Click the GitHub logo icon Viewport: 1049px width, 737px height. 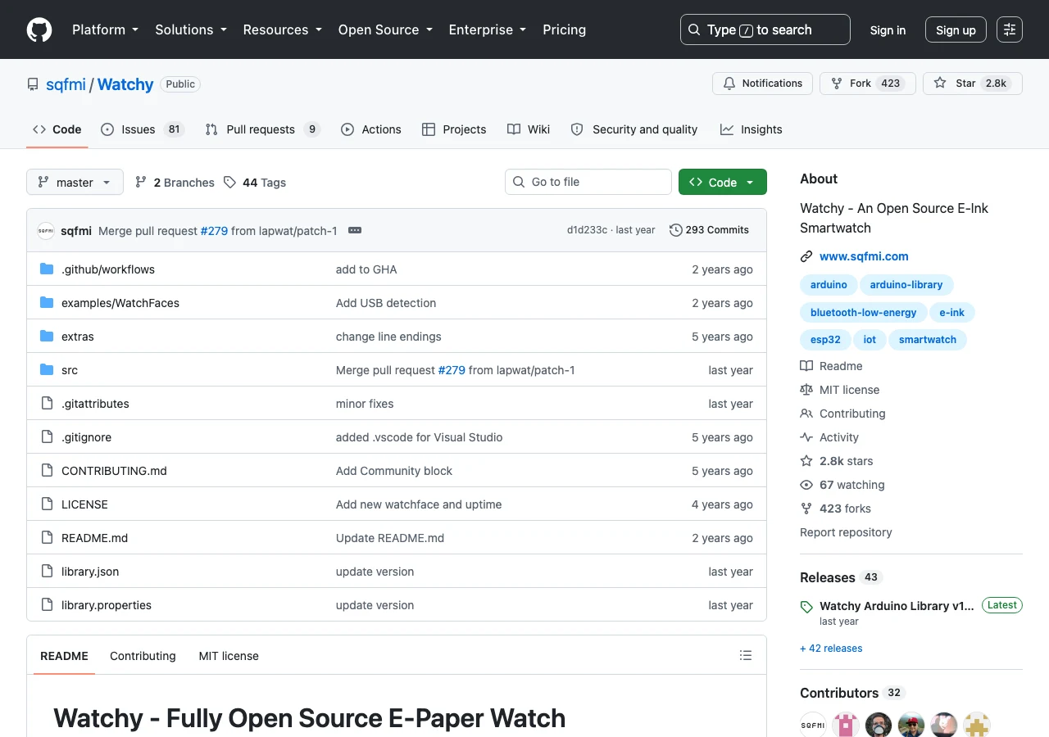39,29
